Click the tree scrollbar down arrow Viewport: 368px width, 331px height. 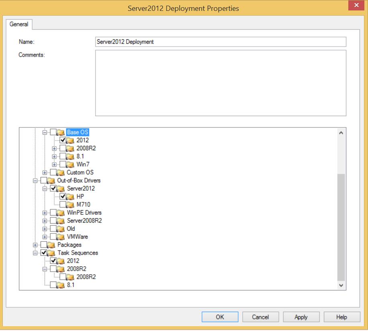coord(341,285)
